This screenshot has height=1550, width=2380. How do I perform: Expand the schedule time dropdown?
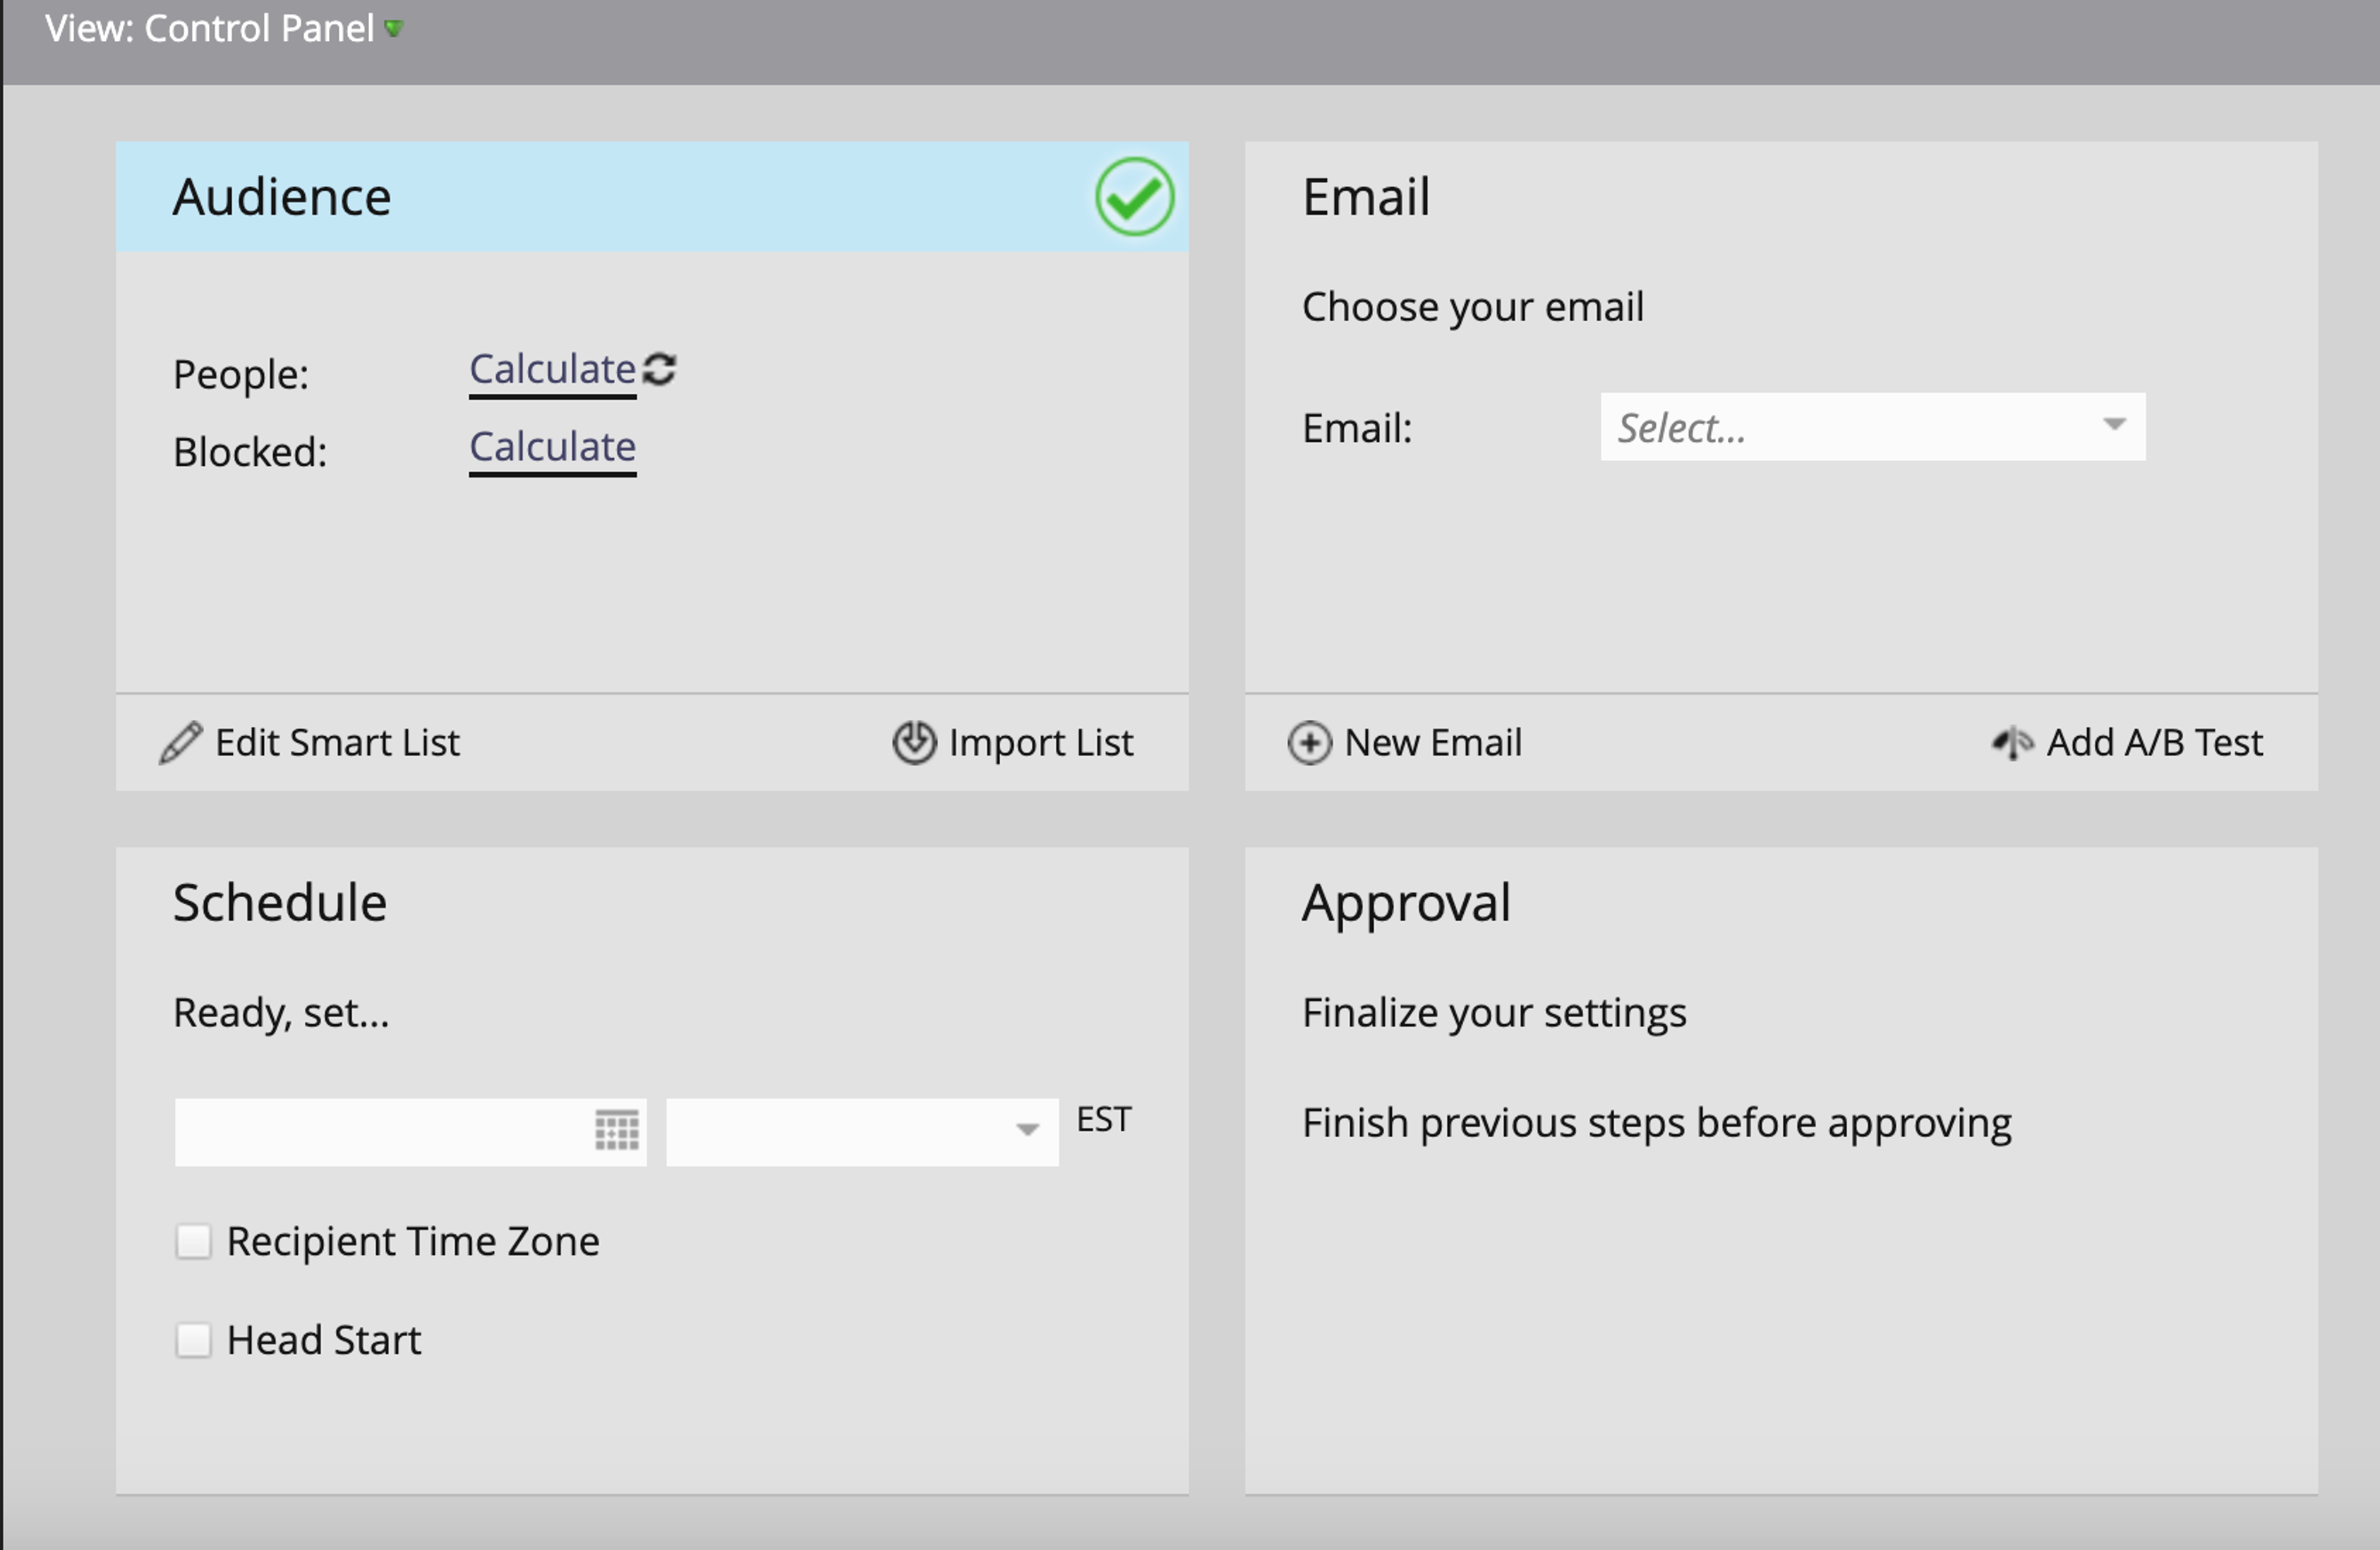(1027, 1131)
